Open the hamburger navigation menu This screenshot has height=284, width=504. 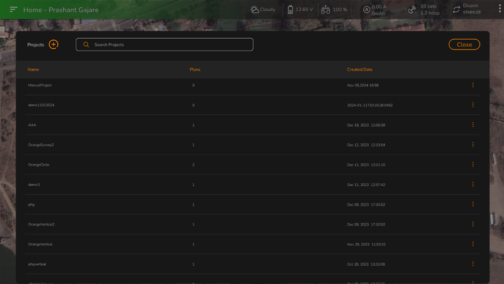pyautogui.click(x=13, y=10)
